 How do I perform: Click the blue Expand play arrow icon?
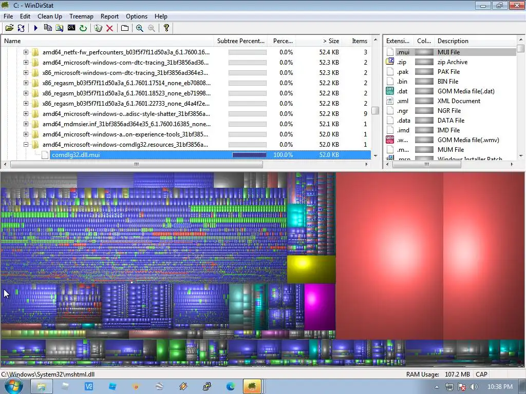point(35,28)
